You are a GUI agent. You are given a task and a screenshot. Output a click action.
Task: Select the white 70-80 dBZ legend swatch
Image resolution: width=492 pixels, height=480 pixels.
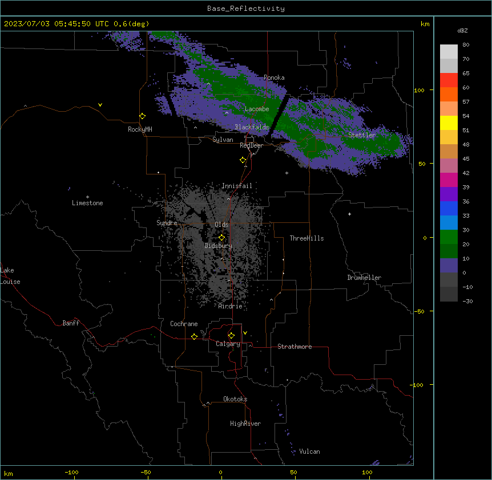449,52
